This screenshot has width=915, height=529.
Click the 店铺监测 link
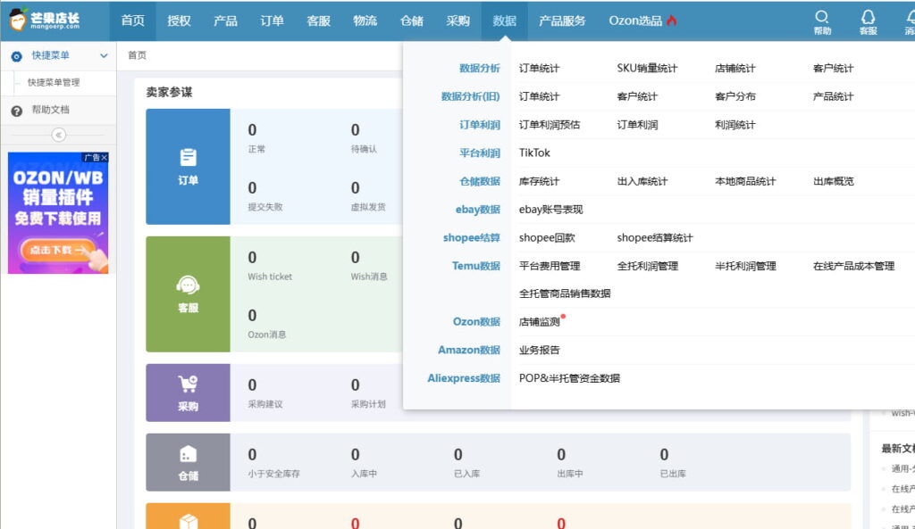click(x=540, y=322)
